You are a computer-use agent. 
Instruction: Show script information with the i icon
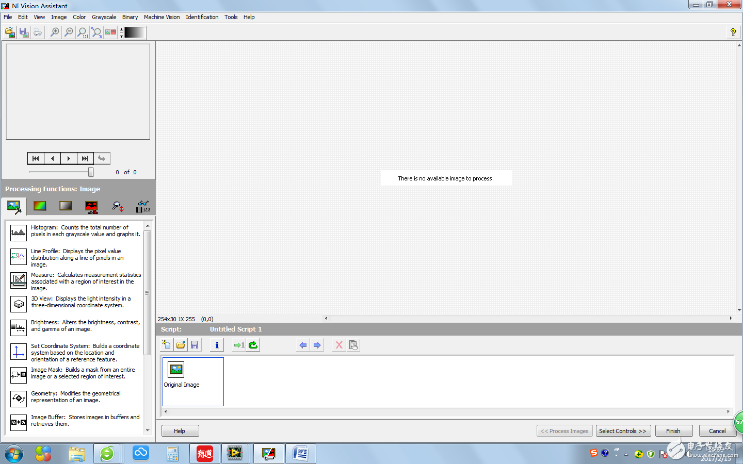(x=217, y=345)
